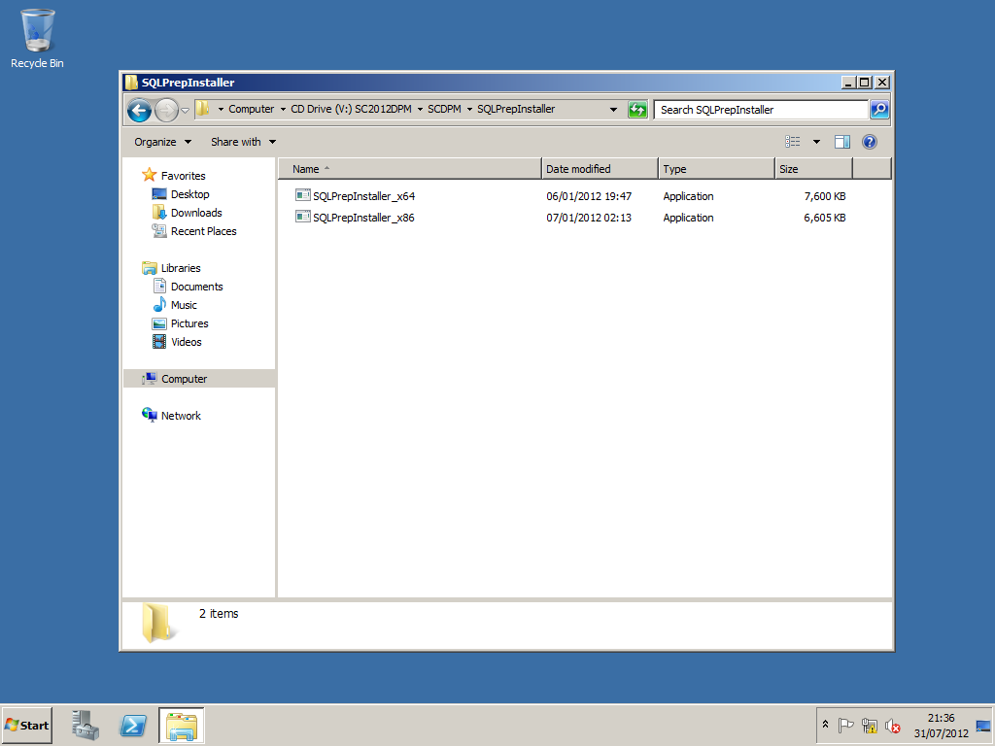Click Windows Explorer taskbar button
This screenshot has height=746, width=995.
click(x=182, y=725)
